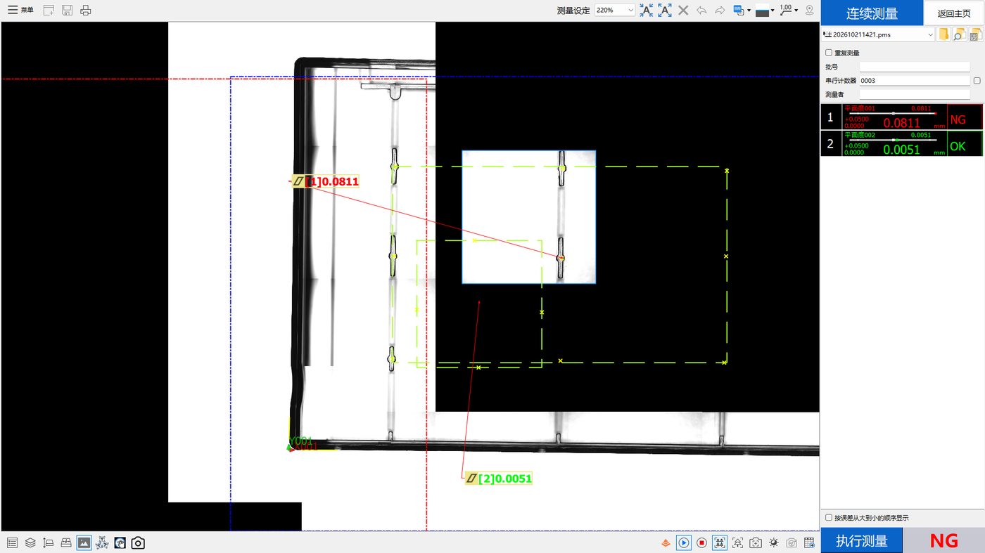Click the yellow open folder icon
Viewport: 985px width, 553px height.
(944, 34)
